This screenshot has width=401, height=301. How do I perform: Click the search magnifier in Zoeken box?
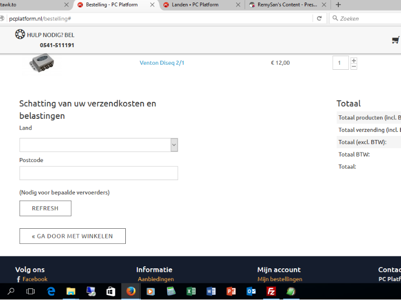[335, 18]
